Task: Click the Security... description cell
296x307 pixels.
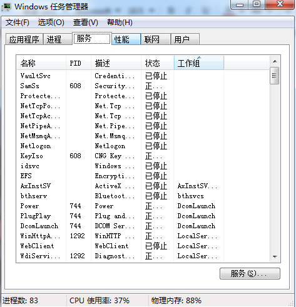Action: (115, 86)
